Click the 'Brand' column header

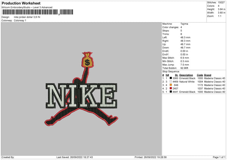click(x=208, y=75)
